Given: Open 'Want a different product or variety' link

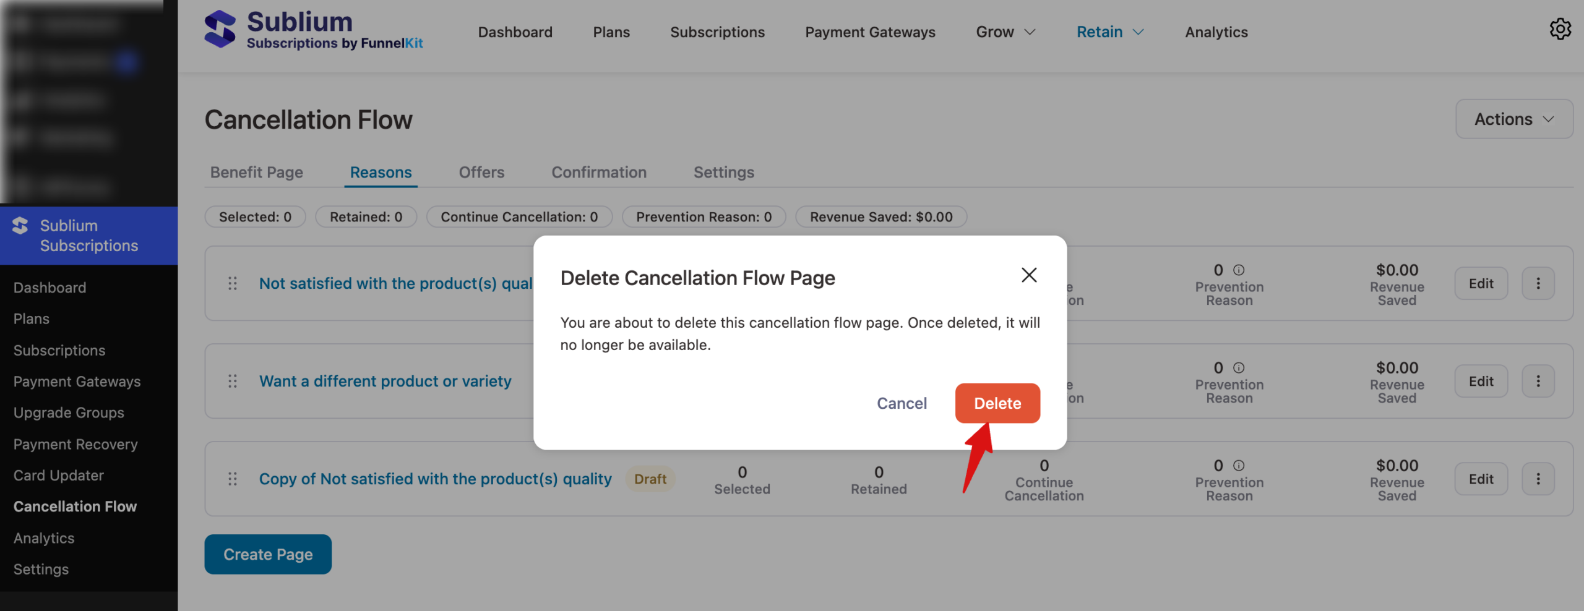Looking at the screenshot, I should click(385, 381).
